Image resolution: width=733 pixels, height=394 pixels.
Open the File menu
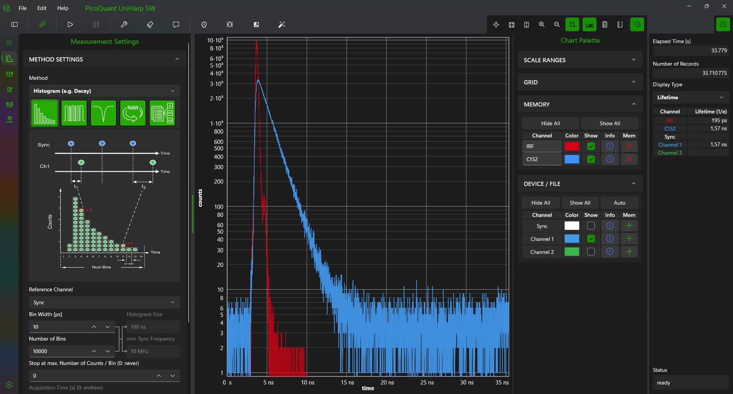point(23,8)
